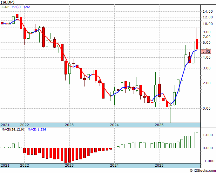Click the latest red candlestick near 5.02
216x173 pixels.
pos(197,44)
